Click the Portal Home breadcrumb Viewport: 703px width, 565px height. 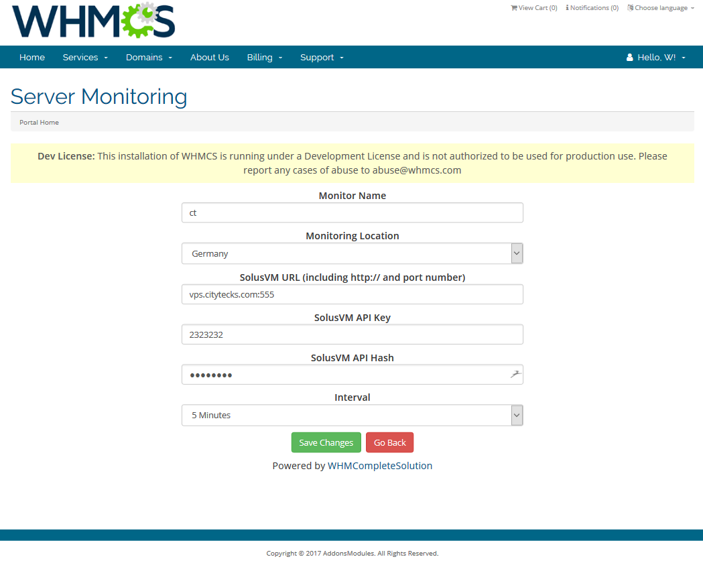39,123
